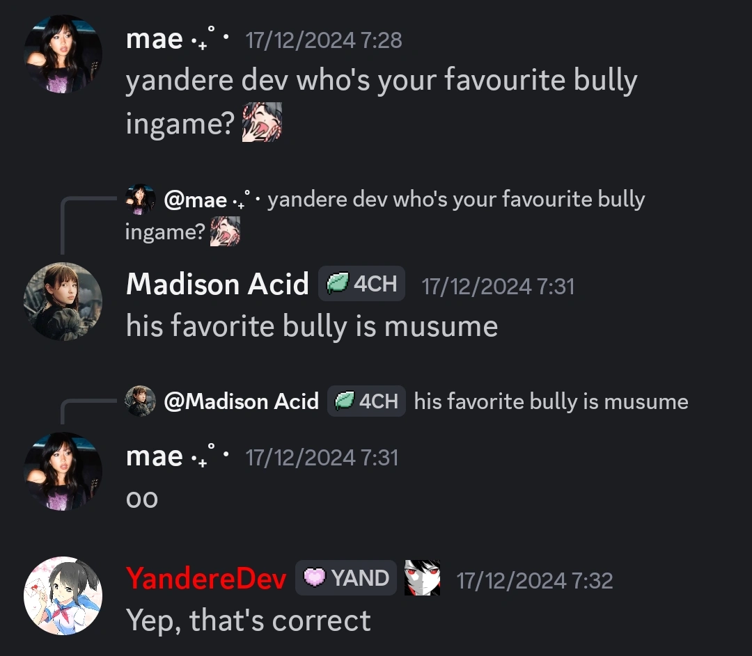Click Madison Acid's profile avatar
The image size is (752, 656).
click(63, 301)
